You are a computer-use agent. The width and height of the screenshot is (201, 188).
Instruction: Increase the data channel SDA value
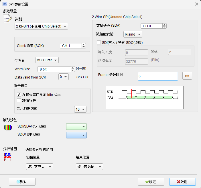[x=164, y=25]
